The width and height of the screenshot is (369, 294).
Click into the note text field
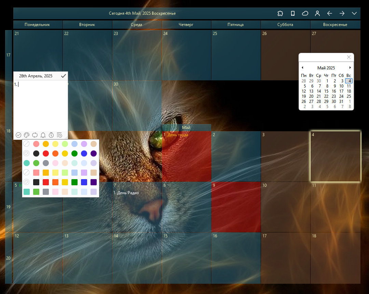(x=40, y=105)
